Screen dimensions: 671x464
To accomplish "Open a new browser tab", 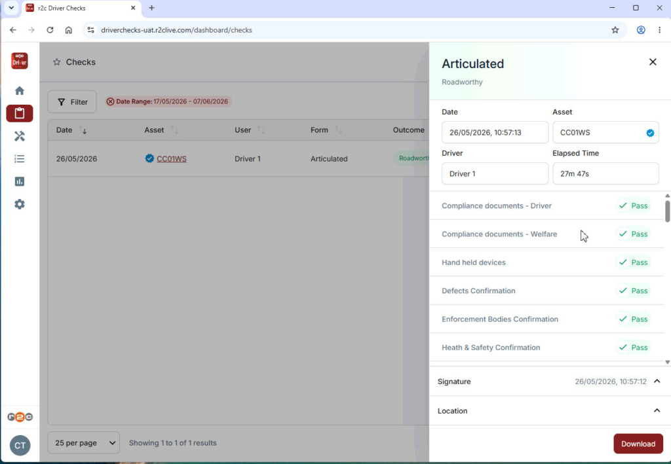I will pos(151,8).
